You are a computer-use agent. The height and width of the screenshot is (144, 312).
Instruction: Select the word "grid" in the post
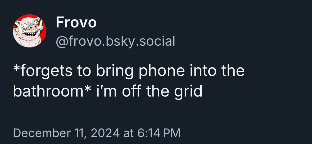click(188, 91)
